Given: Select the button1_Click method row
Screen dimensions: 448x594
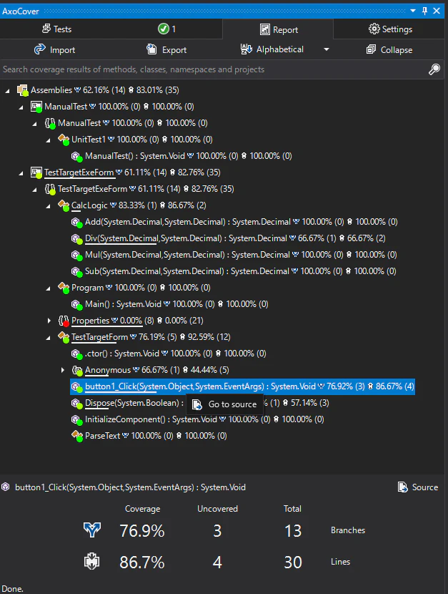Looking at the screenshot, I should coord(242,386).
